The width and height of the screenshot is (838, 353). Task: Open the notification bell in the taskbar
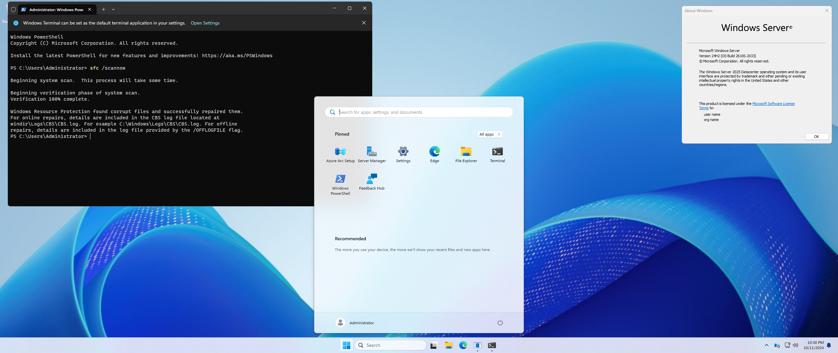(x=829, y=345)
